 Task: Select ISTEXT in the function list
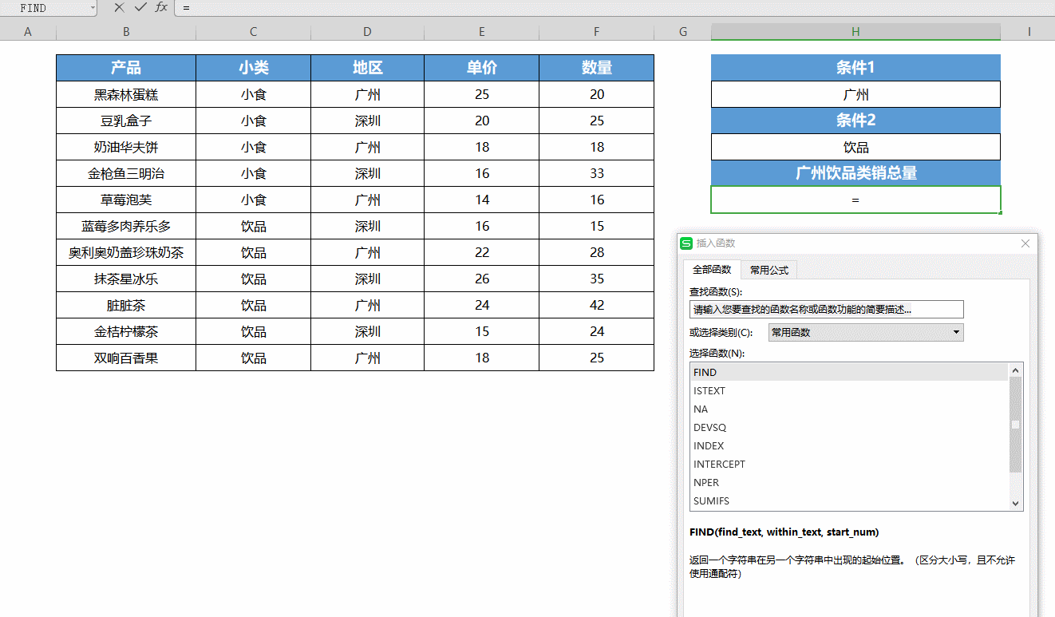point(849,390)
